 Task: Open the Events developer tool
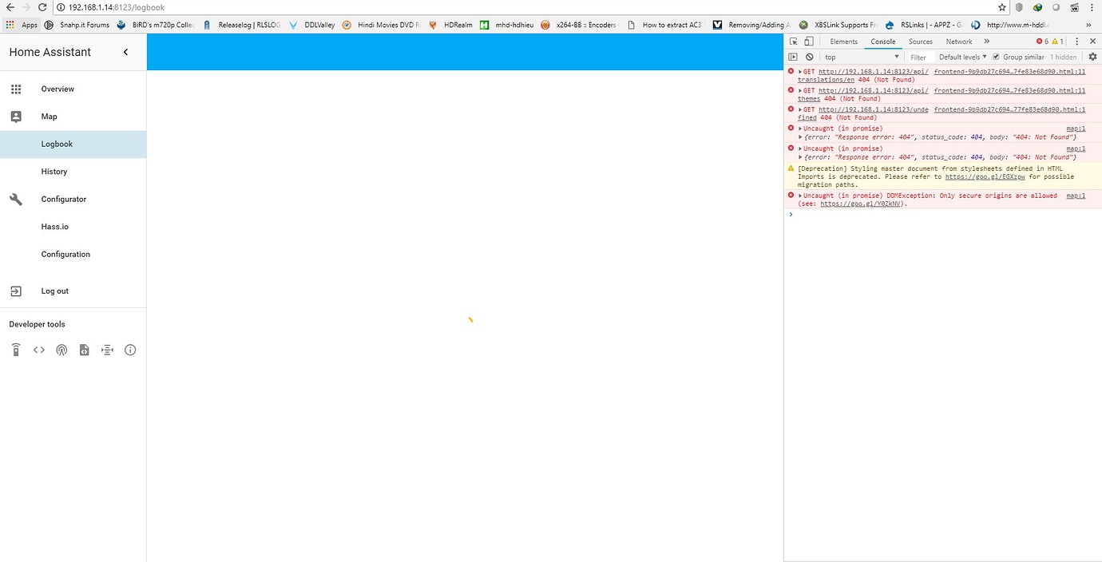(61, 350)
